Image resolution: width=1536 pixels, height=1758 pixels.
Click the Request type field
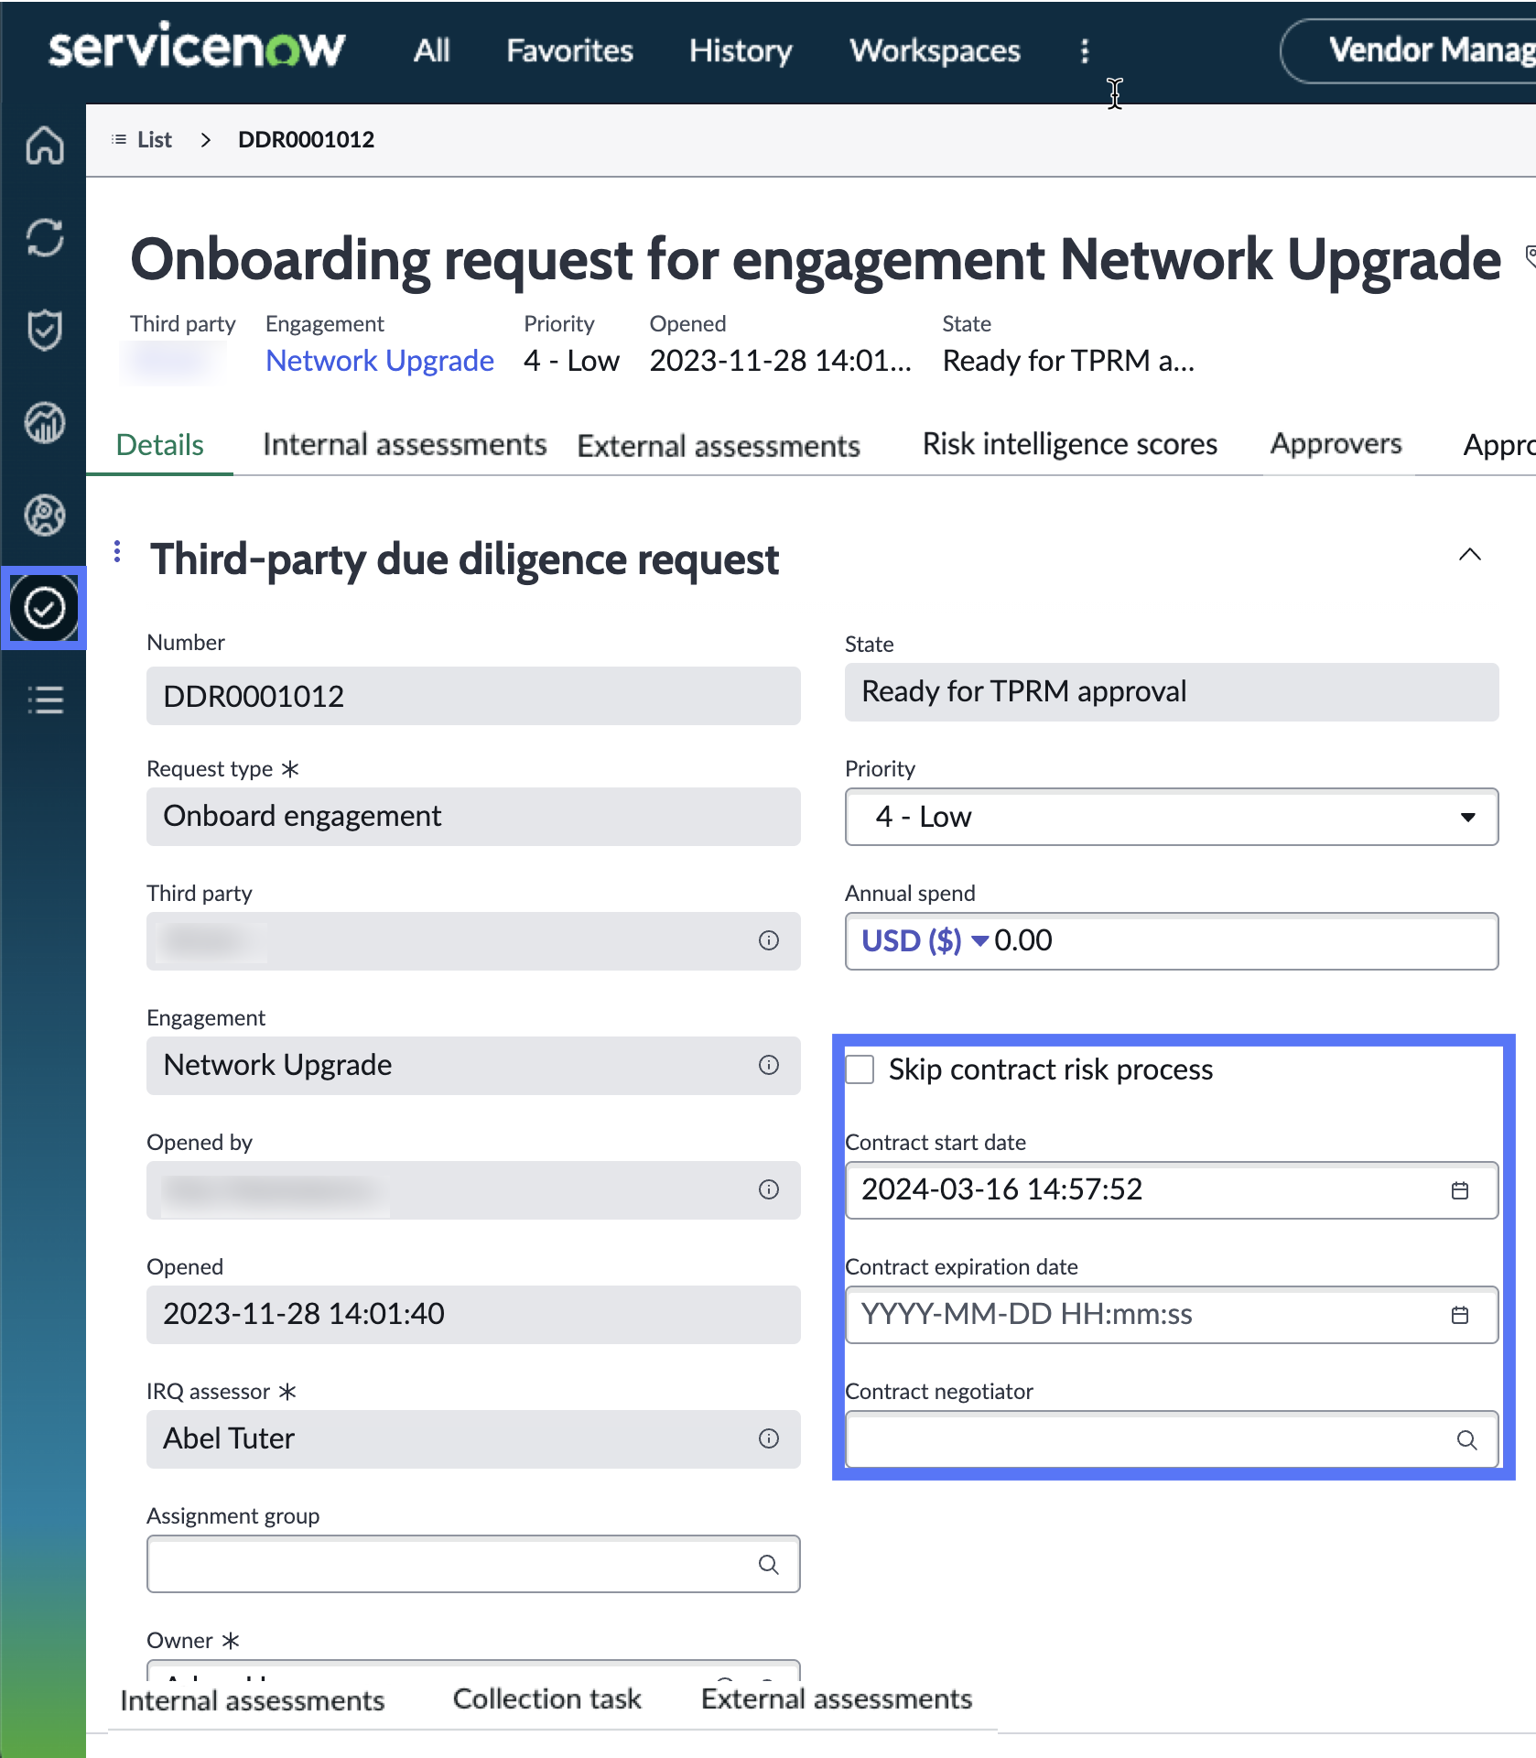[x=473, y=817]
